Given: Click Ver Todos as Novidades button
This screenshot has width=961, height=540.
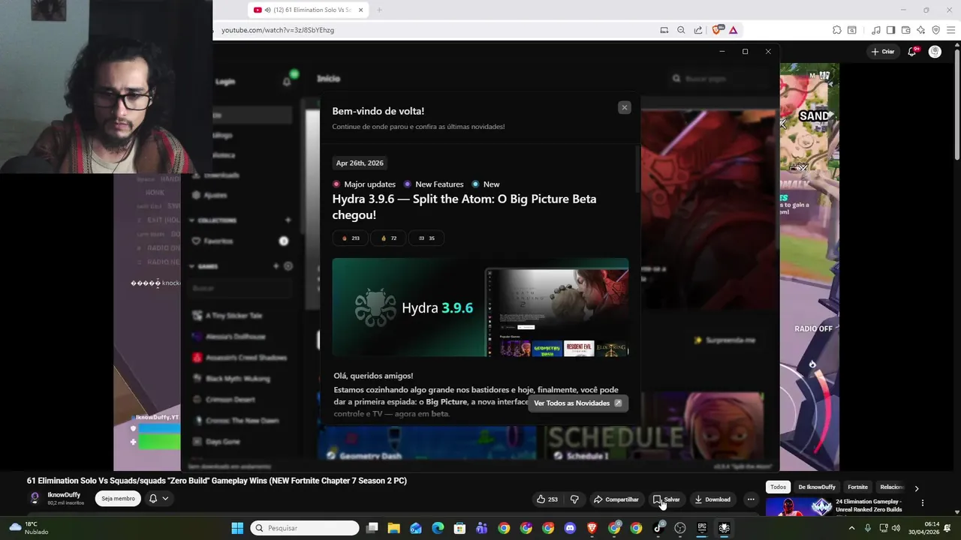Looking at the screenshot, I should (x=577, y=403).
